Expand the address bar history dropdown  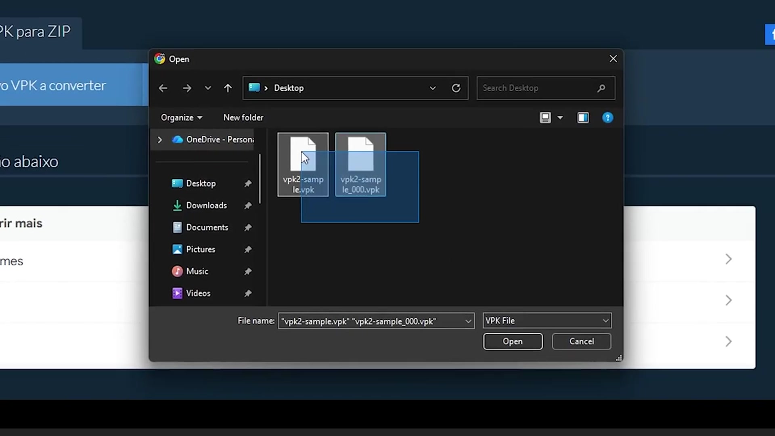click(x=433, y=88)
